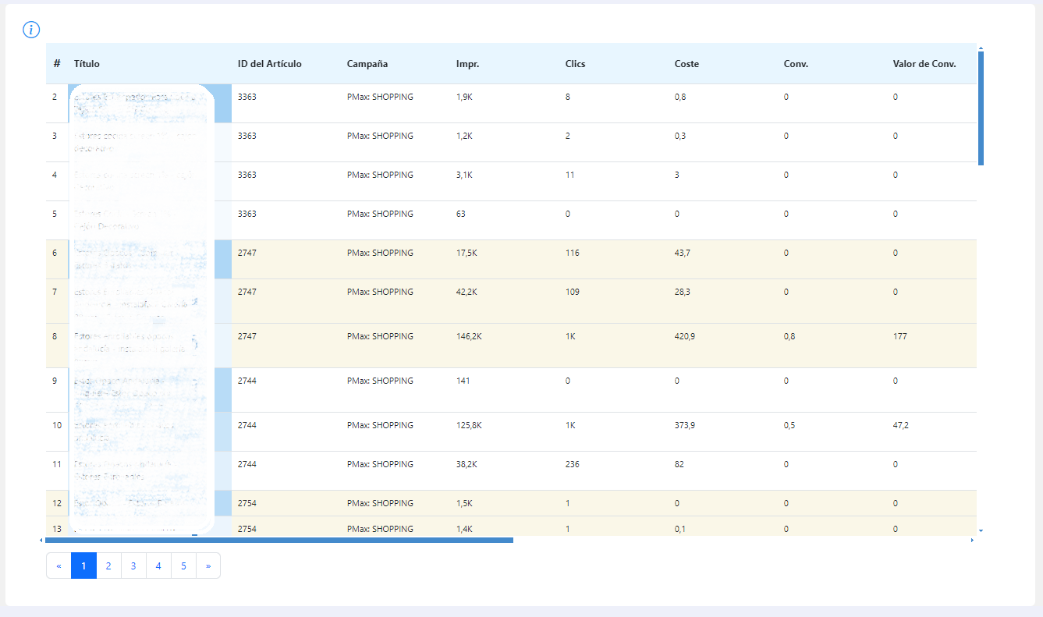Click the left arrow of horizontal scrollbar
Image resolution: width=1043 pixels, height=617 pixels.
pos(41,540)
